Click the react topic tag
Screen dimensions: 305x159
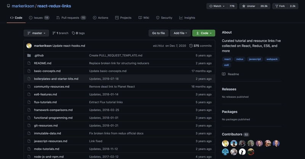[x=227, y=59]
